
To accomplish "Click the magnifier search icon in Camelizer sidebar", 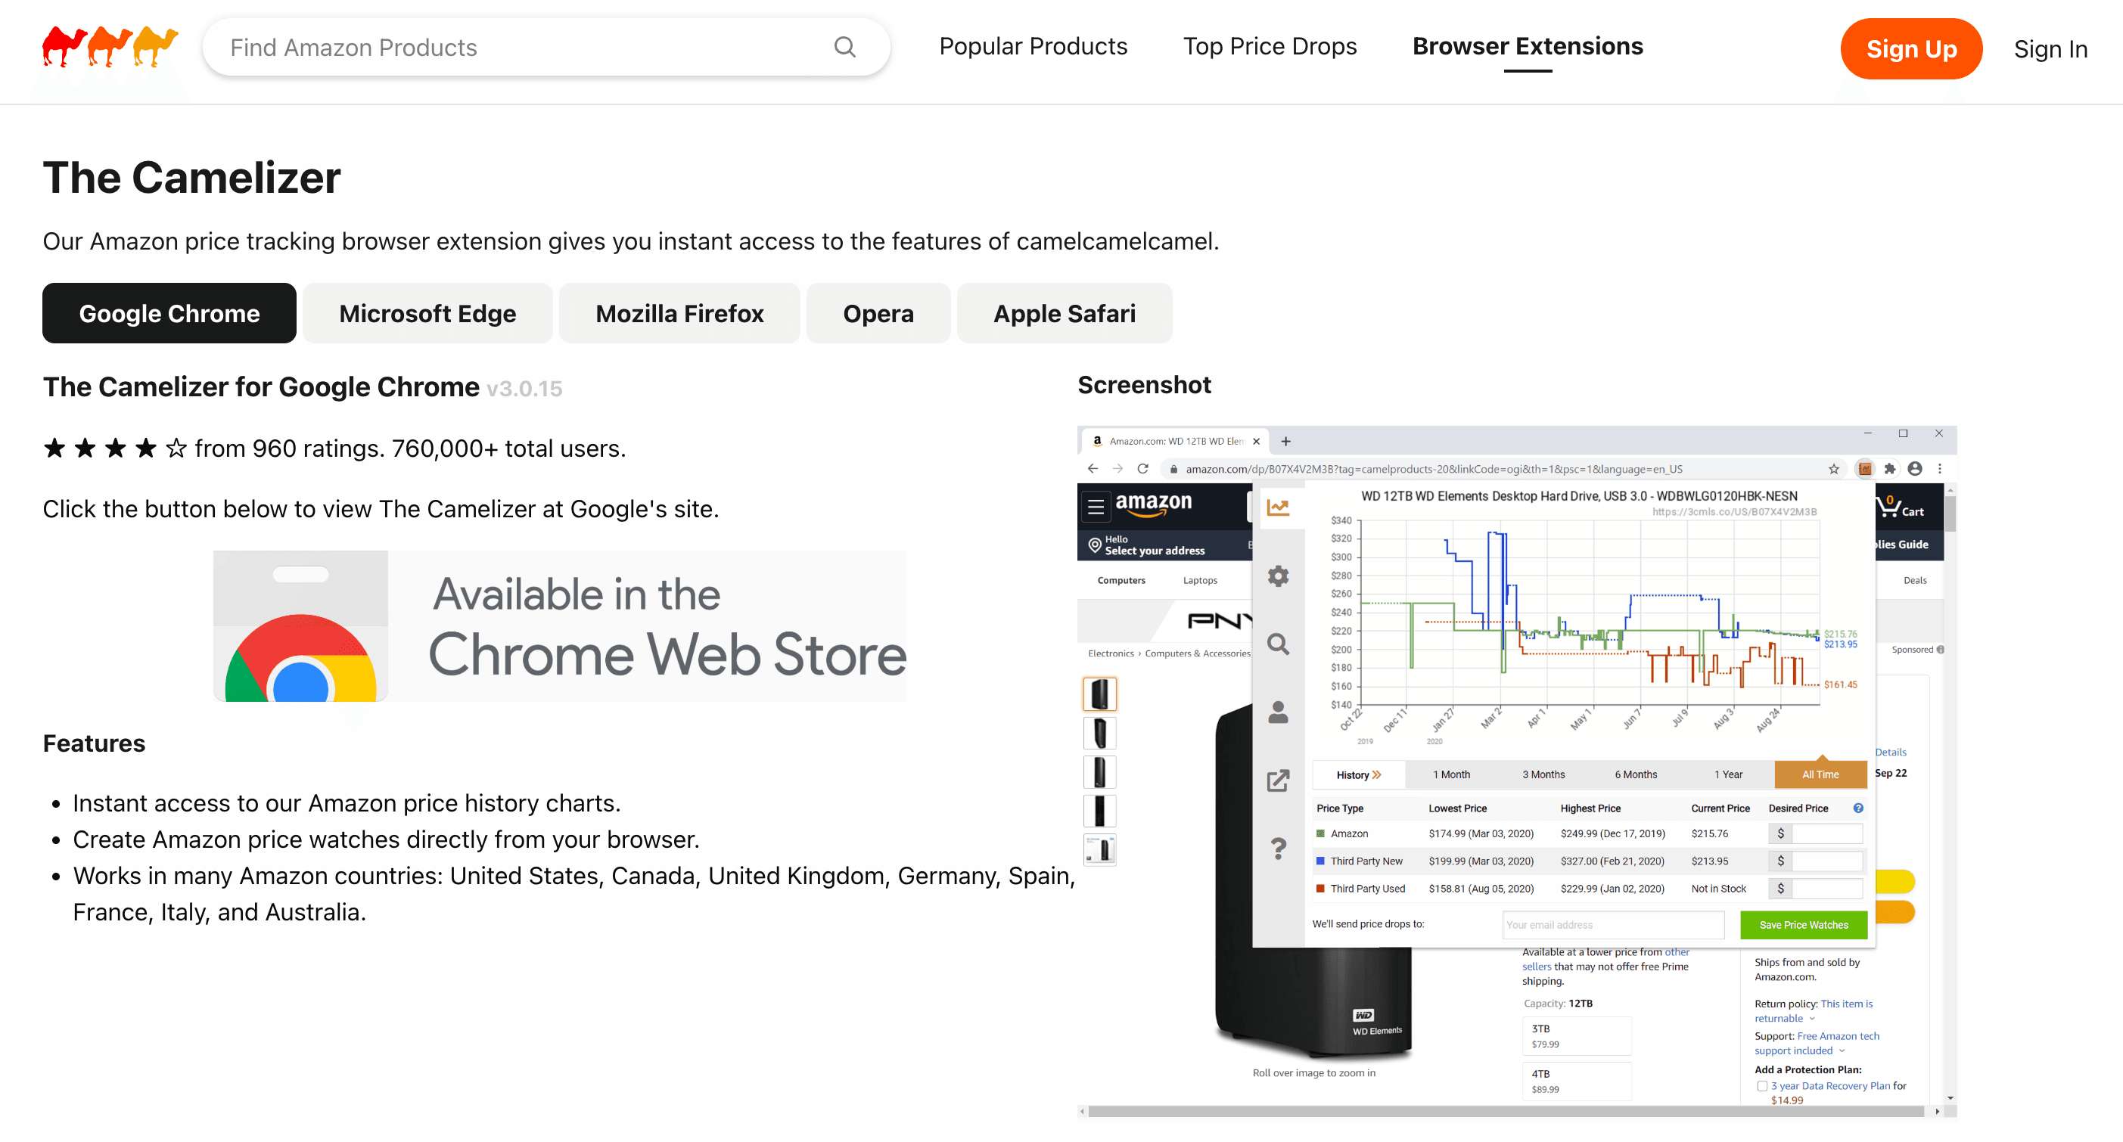I will point(1277,644).
